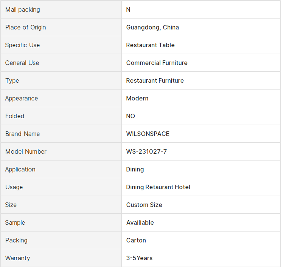Click the Place of Origin label
Screen dimensions: 281x267
click(25, 27)
